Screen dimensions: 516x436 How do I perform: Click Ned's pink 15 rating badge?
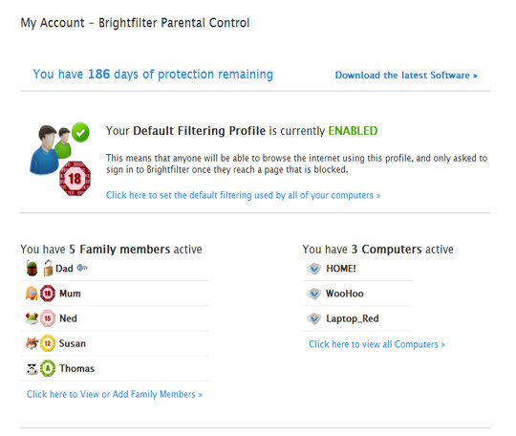pyautogui.click(x=48, y=318)
